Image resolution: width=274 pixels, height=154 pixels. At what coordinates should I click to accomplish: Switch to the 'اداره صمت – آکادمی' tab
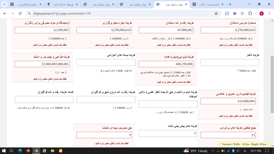pyautogui.click(x=206, y=5)
